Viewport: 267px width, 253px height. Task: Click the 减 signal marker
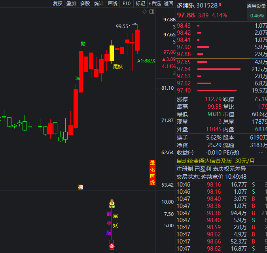coord(78,78)
